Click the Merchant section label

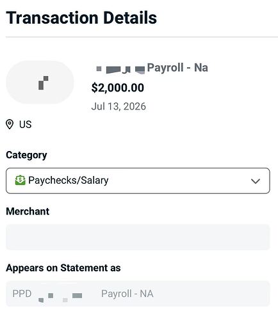pyautogui.click(x=28, y=211)
